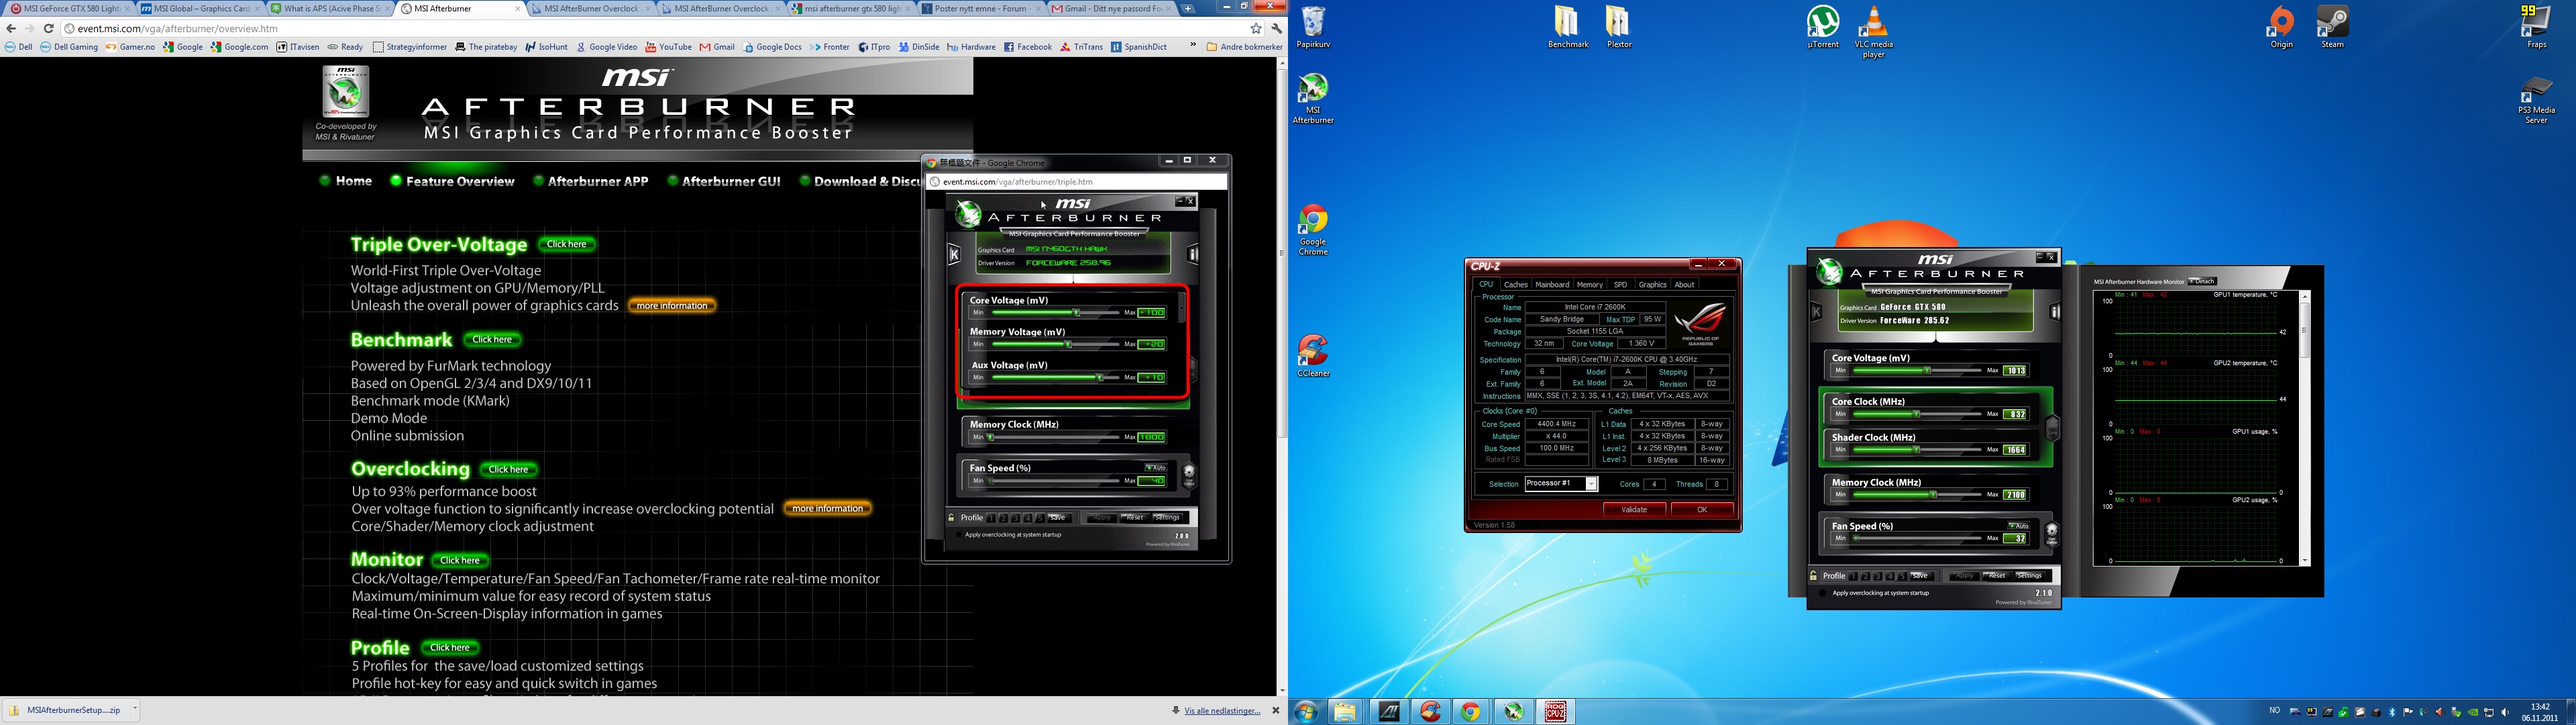Open the Fraps desktop shortcut
Screen dimensions: 2576x725
pyautogui.click(x=2536, y=27)
